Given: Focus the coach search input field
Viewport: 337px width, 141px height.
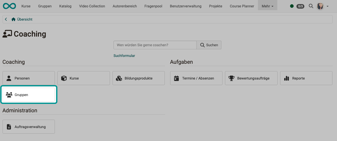Looking at the screenshot, I should click(155, 45).
